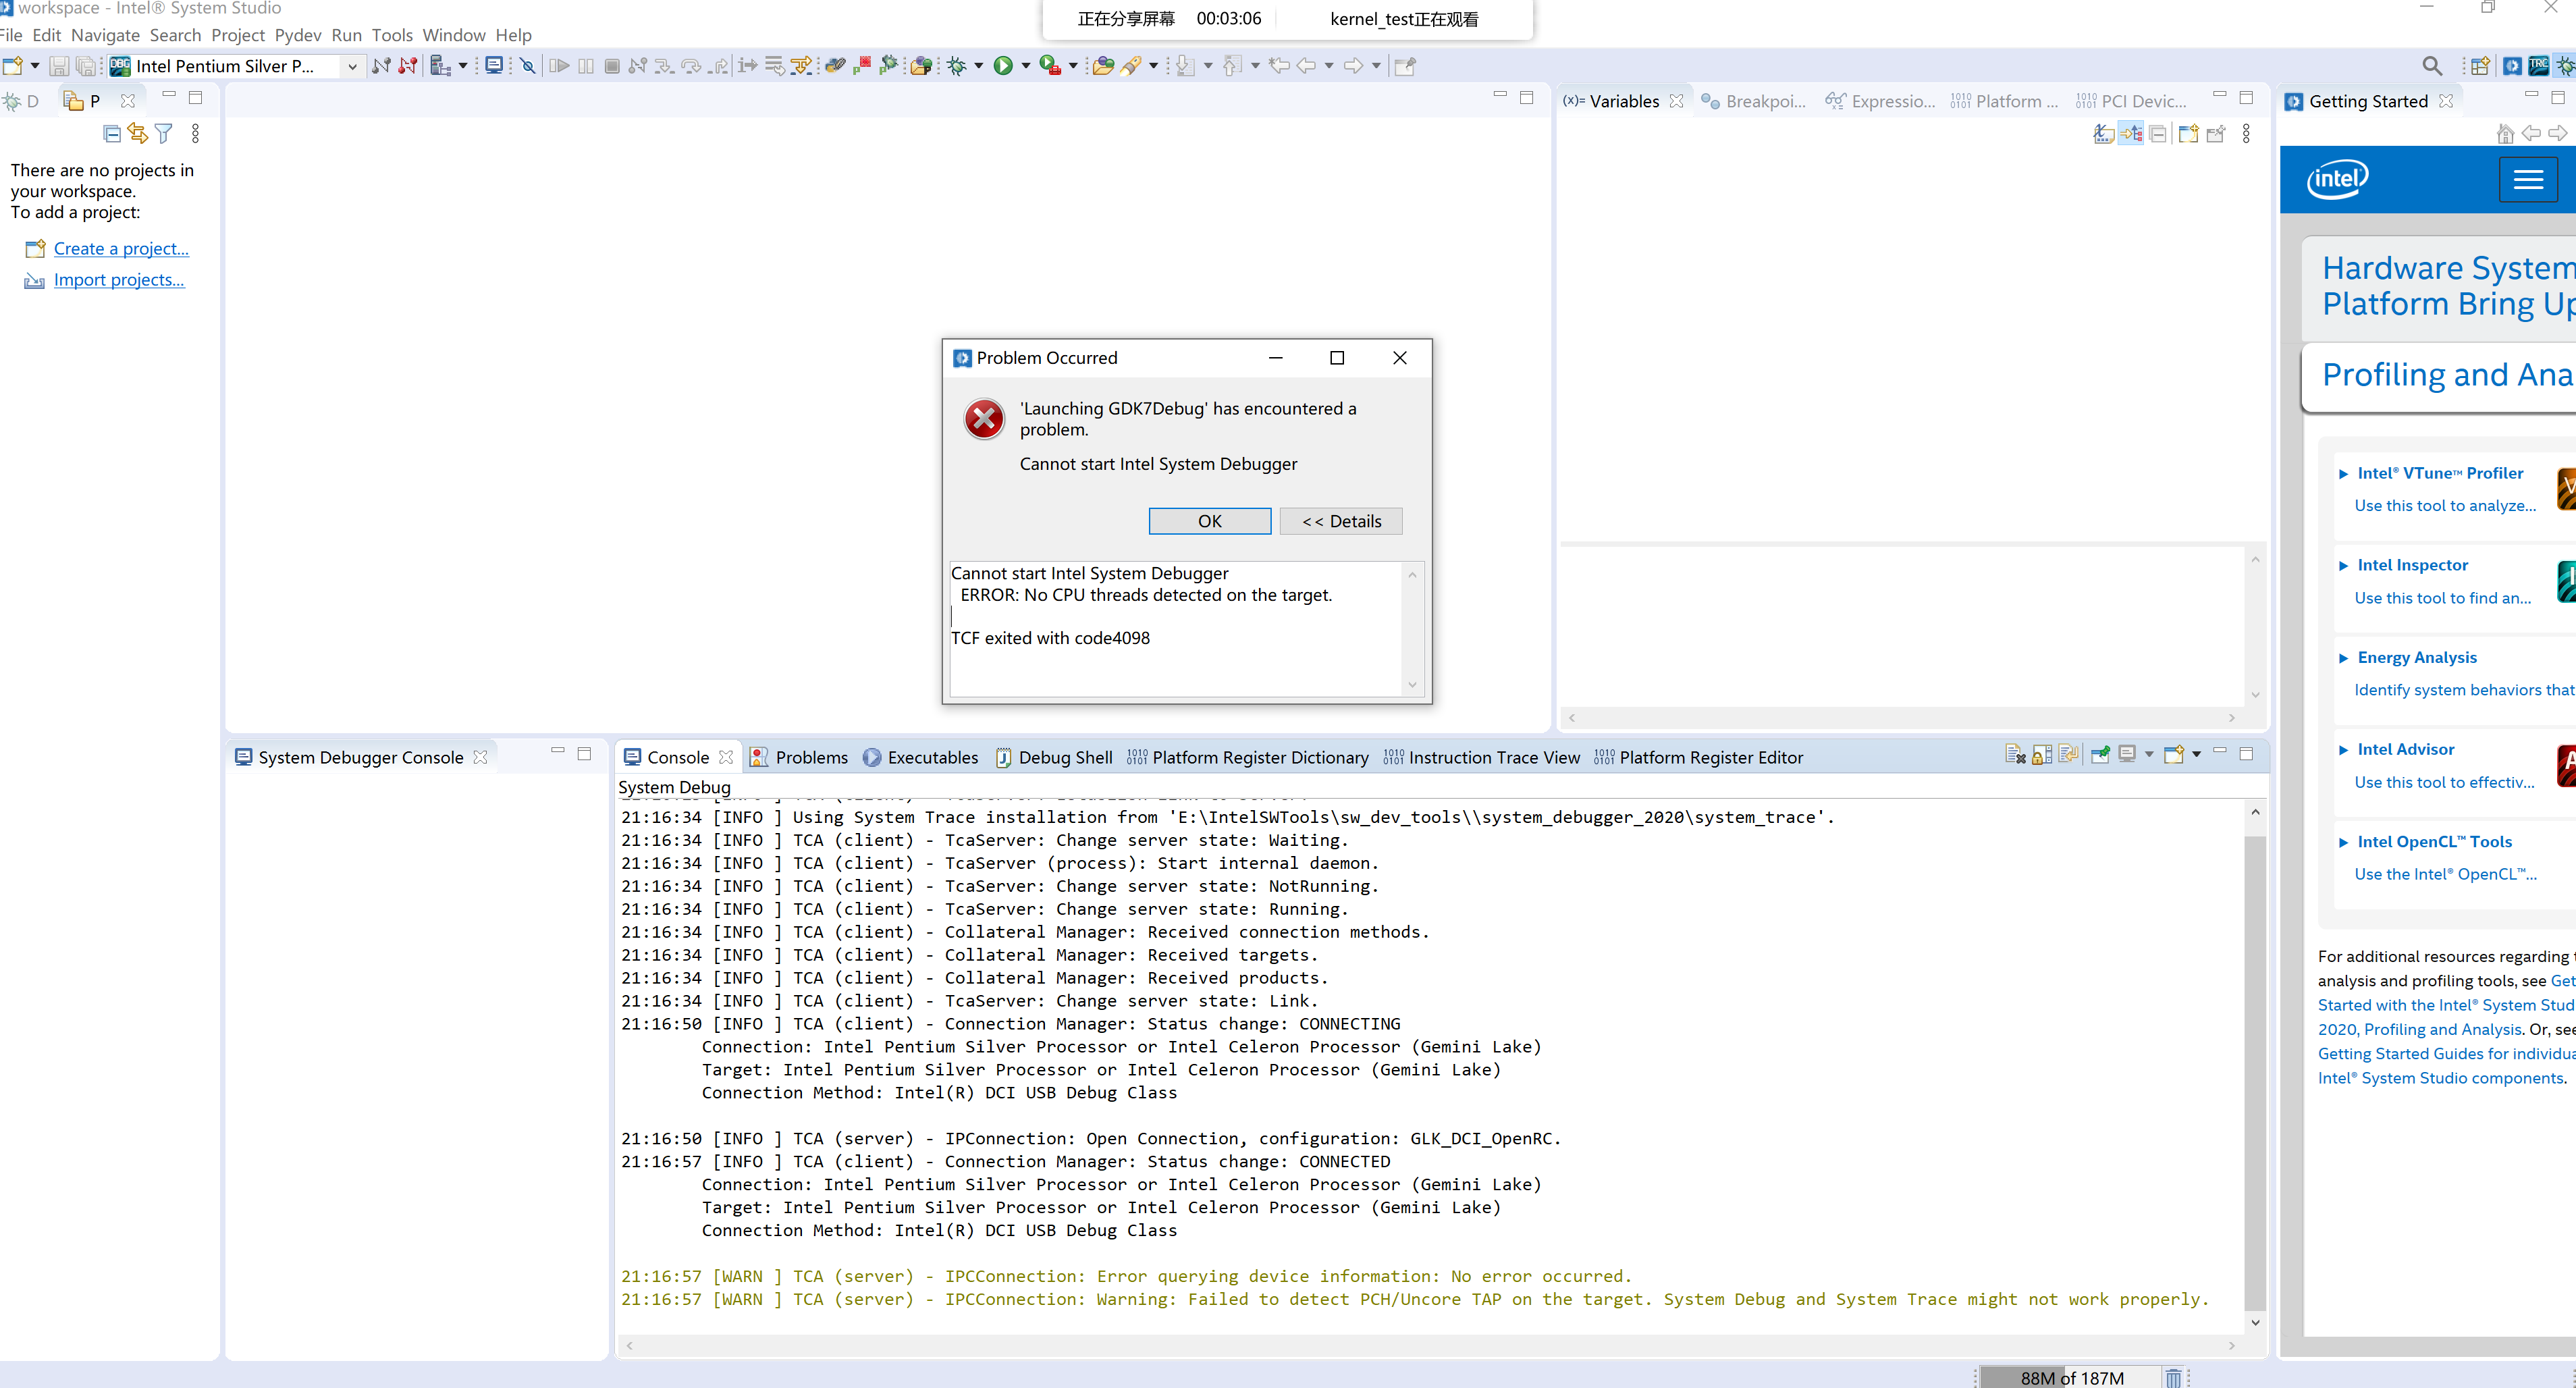Open the Run button dropdown arrow
The height and width of the screenshot is (1388, 2576).
coord(1026,66)
